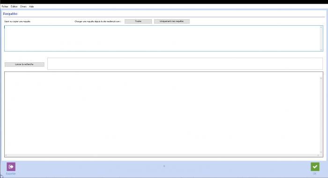Click the field beside Lancer la recherche
The width and height of the screenshot is (328, 178).
[185, 64]
